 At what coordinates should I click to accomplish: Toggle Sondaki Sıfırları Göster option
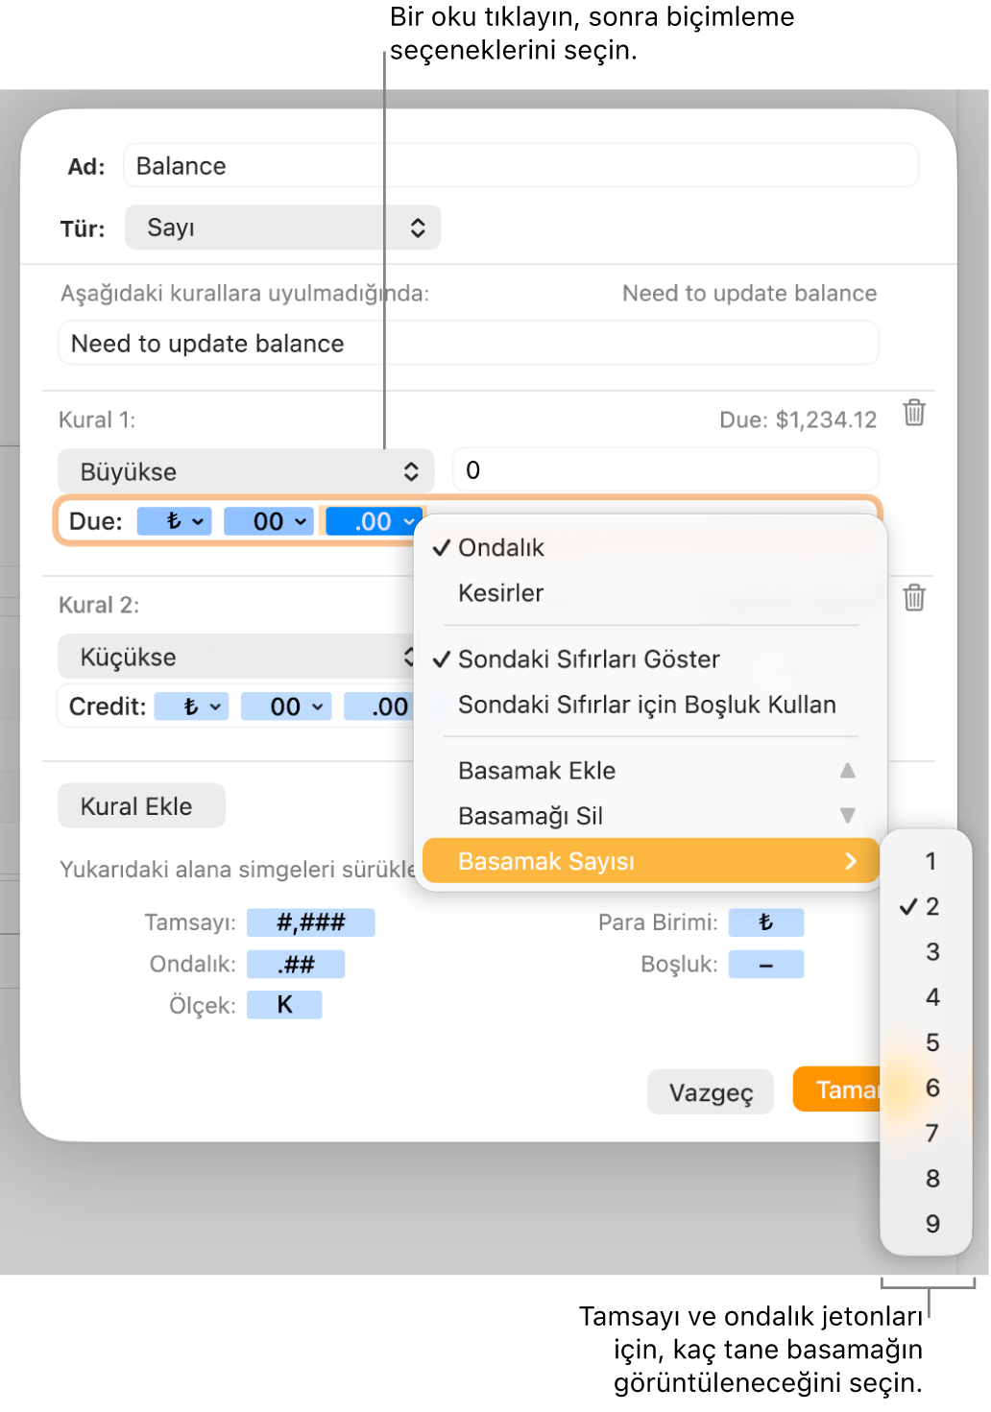click(650, 658)
